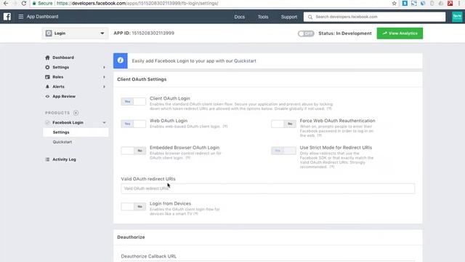Open the Quickstart link in the banner

pos(245,61)
